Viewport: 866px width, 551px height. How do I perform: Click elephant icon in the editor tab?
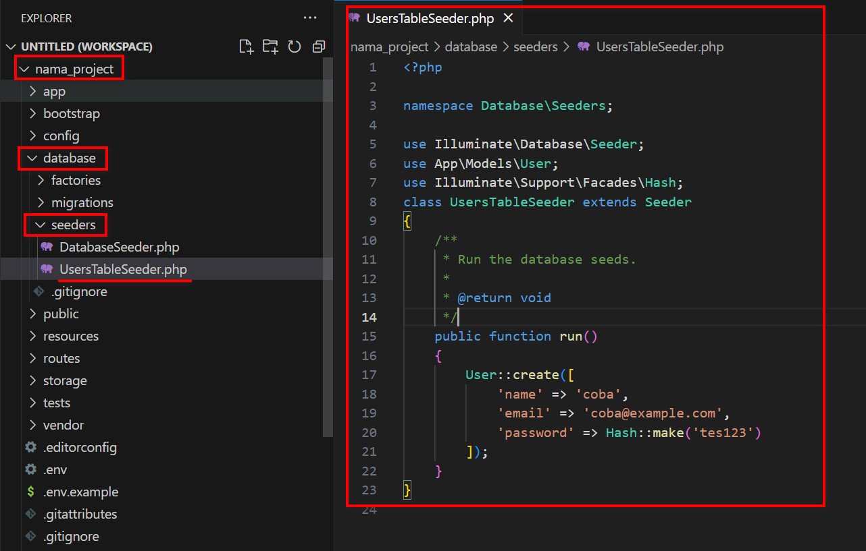coord(354,18)
